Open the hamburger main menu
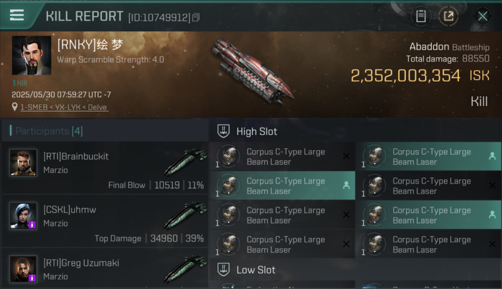The height and width of the screenshot is (289, 502). click(x=17, y=15)
